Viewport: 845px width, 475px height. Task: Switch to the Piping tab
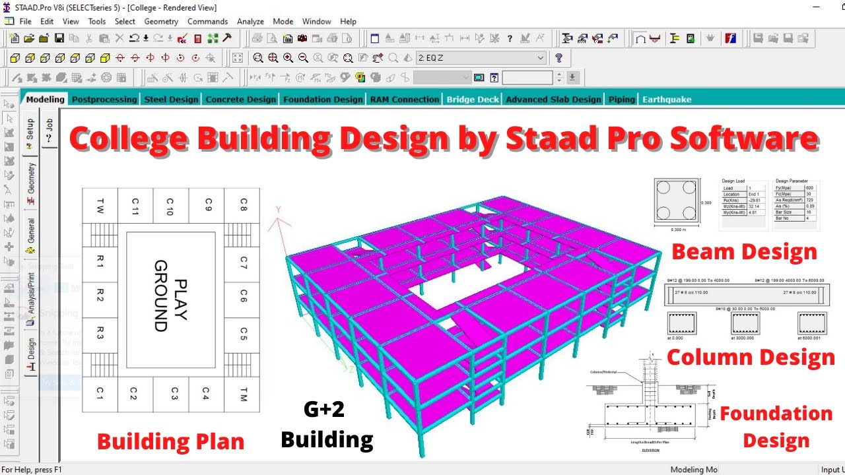[x=621, y=100]
